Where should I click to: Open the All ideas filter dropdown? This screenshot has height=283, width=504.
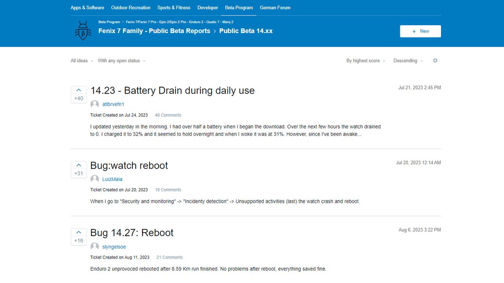point(81,60)
